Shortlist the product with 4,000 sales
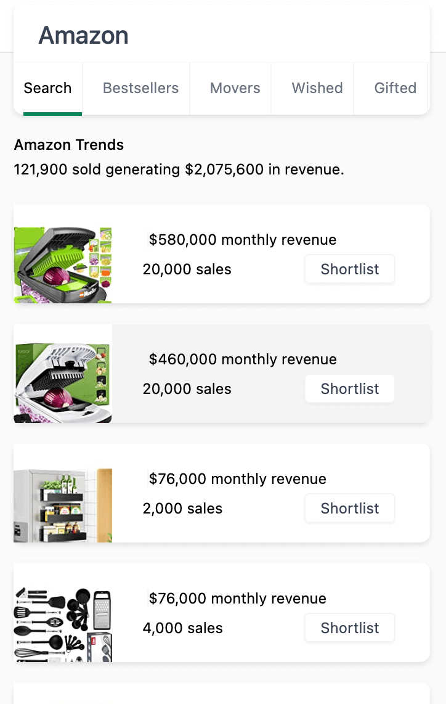The width and height of the screenshot is (446, 704). pos(349,628)
